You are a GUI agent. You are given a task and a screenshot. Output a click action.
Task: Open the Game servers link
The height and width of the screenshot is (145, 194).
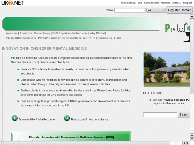pos(152,3)
